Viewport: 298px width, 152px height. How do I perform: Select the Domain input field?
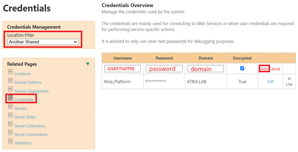[x=206, y=68]
